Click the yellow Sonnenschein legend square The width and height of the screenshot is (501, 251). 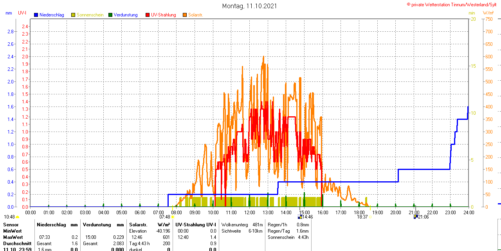[73, 15]
